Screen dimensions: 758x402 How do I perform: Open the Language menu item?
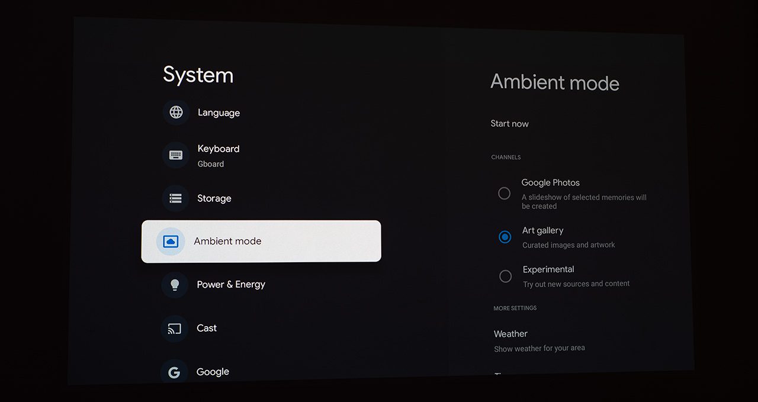(219, 113)
